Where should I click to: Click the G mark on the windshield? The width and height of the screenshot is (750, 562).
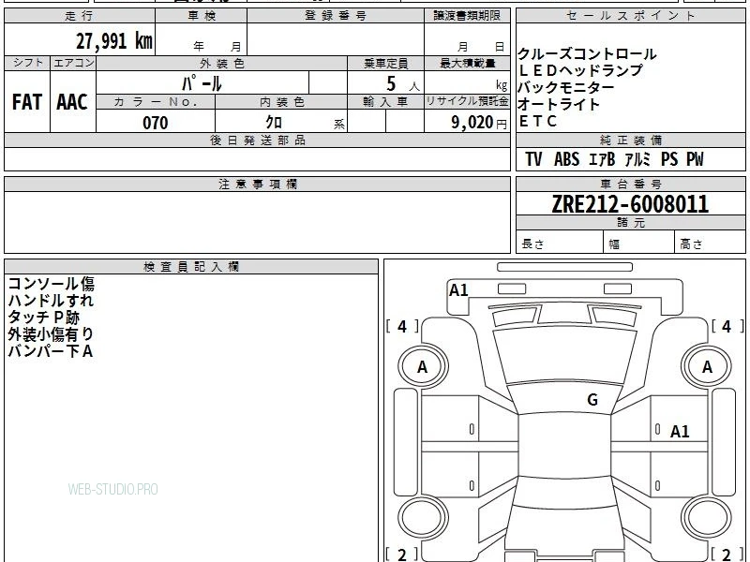(592, 400)
